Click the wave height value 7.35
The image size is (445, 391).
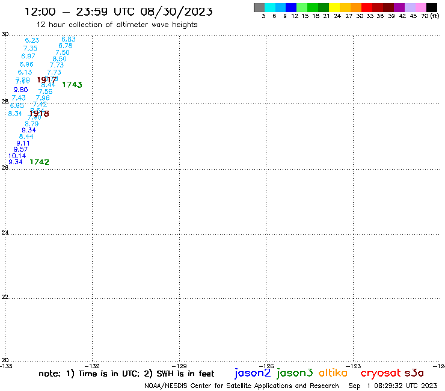(x=30, y=48)
